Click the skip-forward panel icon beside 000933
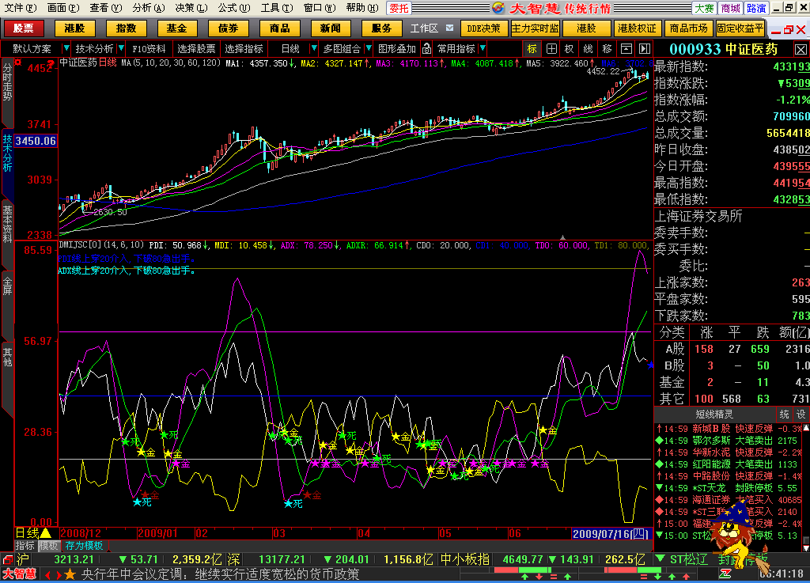 [644, 48]
